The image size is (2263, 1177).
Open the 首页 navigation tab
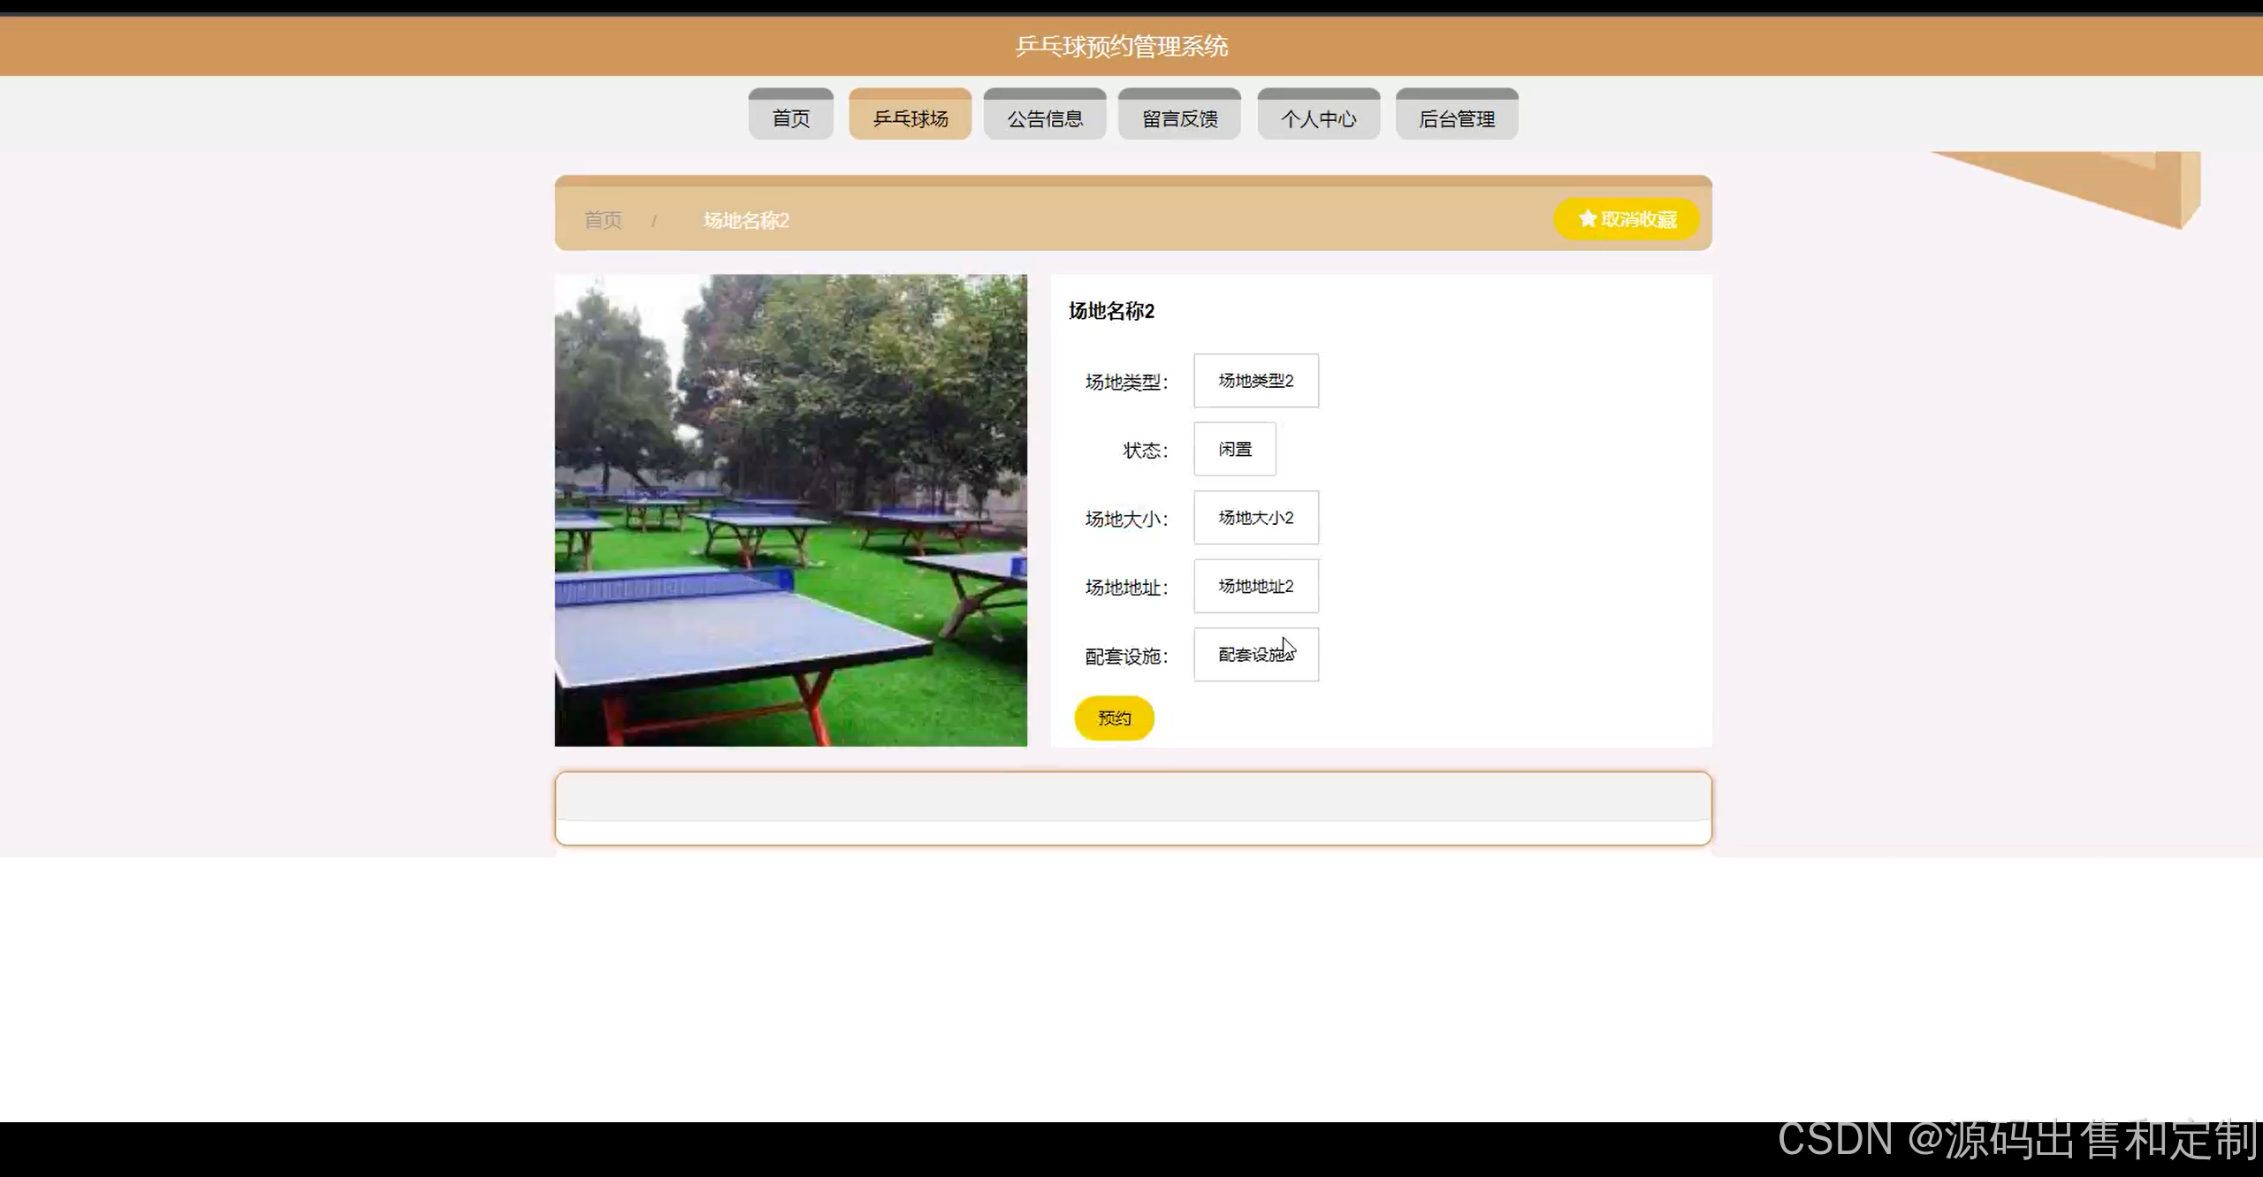(x=790, y=118)
